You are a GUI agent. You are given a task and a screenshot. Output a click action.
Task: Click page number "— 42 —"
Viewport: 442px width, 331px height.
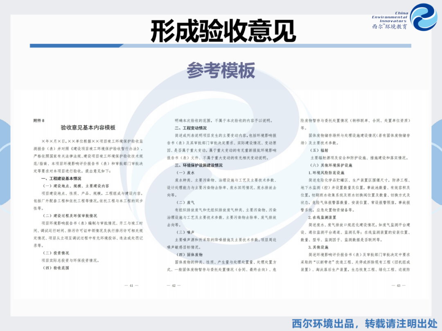click(x=174, y=285)
